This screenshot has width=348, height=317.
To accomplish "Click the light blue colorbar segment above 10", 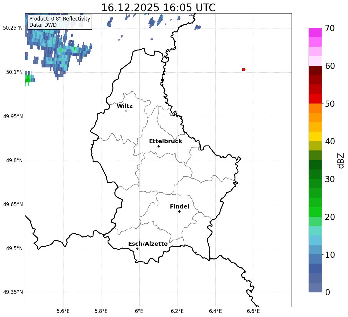I will pyautogui.click(x=315, y=240).
